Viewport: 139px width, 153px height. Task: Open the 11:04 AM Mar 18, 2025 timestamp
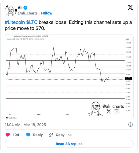coord(25,125)
